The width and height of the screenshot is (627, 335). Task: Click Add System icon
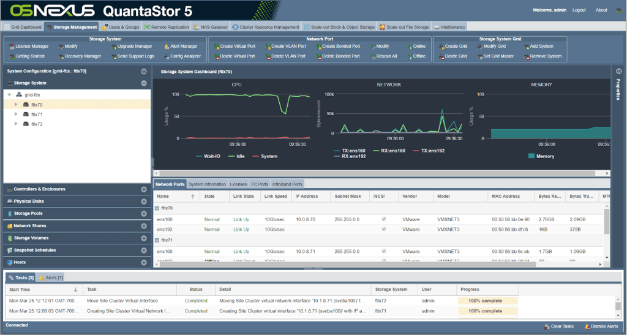click(x=526, y=47)
